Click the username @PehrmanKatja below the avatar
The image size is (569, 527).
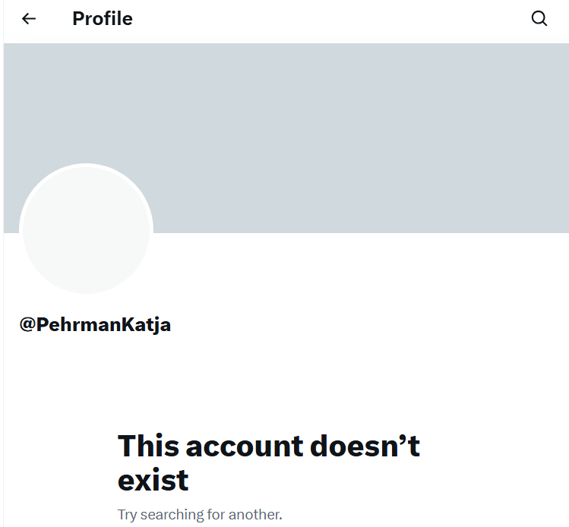point(95,325)
